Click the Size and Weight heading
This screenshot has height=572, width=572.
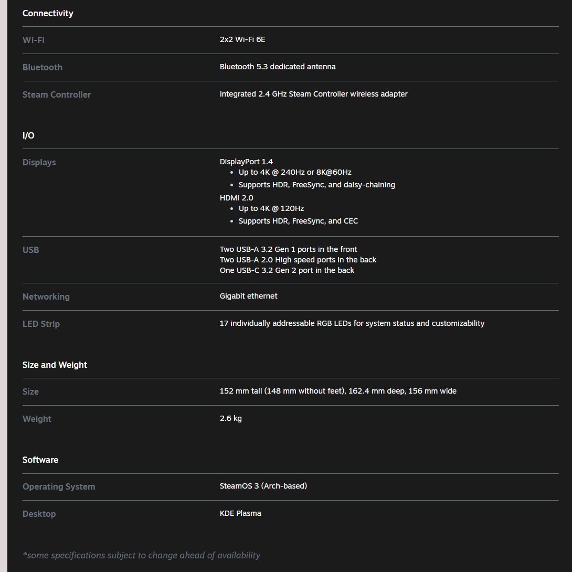pyautogui.click(x=55, y=365)
